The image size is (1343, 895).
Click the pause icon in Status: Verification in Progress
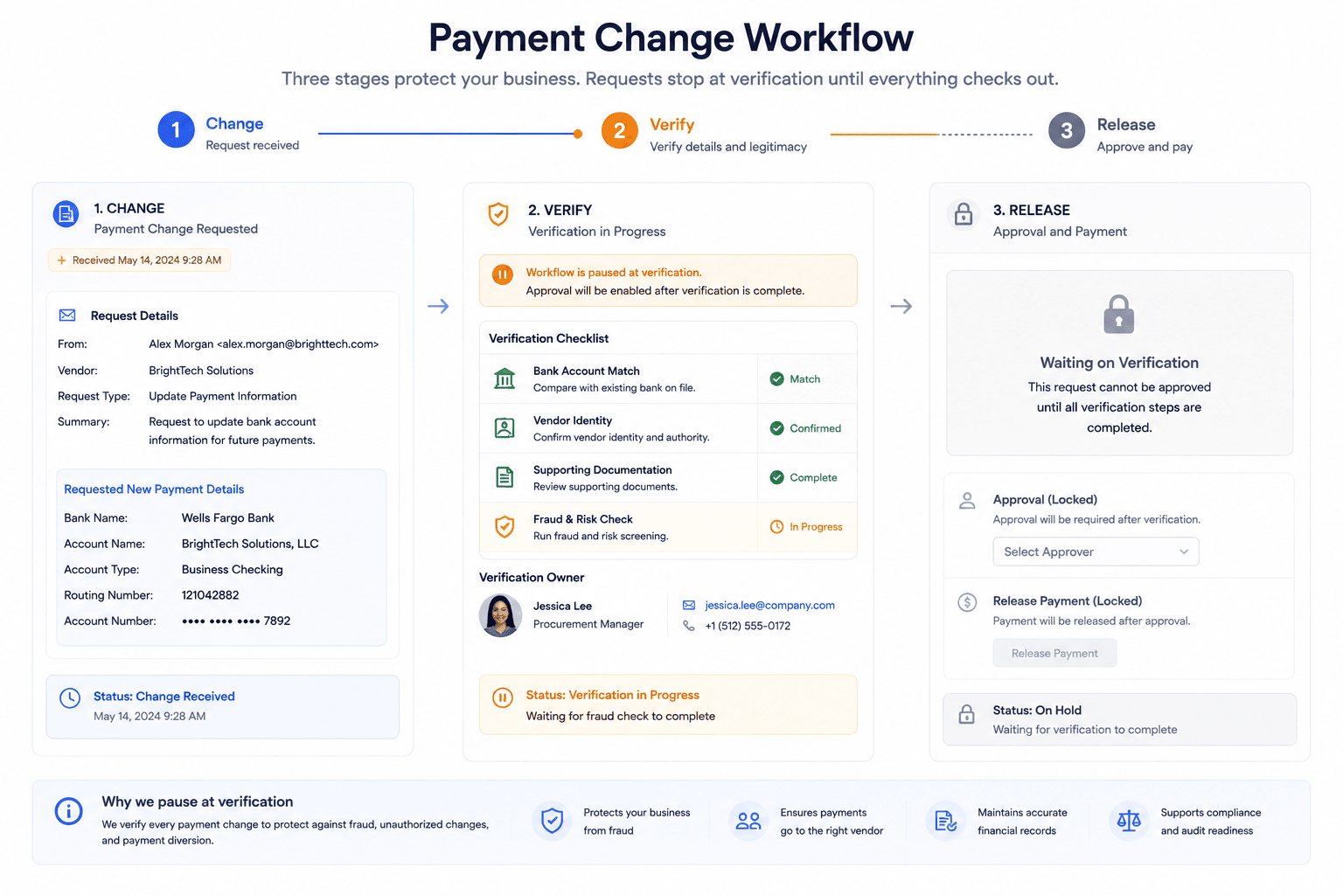click(x=503, y=697)
